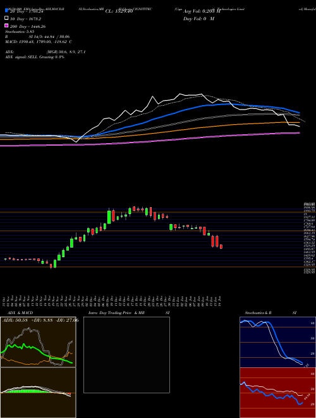Select the 50 Day - 1673.2 label
Screen dimensions: 316x418
pos(25,19)
